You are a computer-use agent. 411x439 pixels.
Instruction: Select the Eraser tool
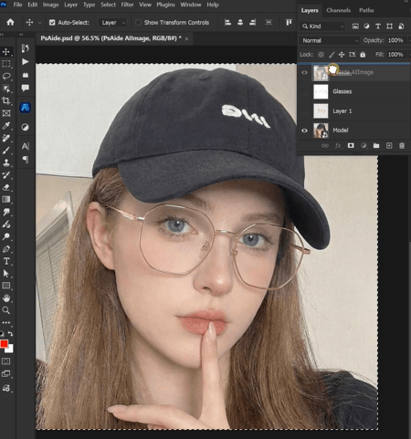6,187
